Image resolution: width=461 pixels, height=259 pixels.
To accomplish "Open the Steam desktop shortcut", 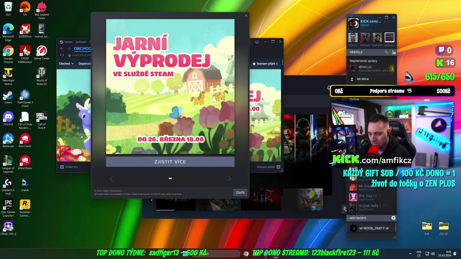I will (8, 97).
